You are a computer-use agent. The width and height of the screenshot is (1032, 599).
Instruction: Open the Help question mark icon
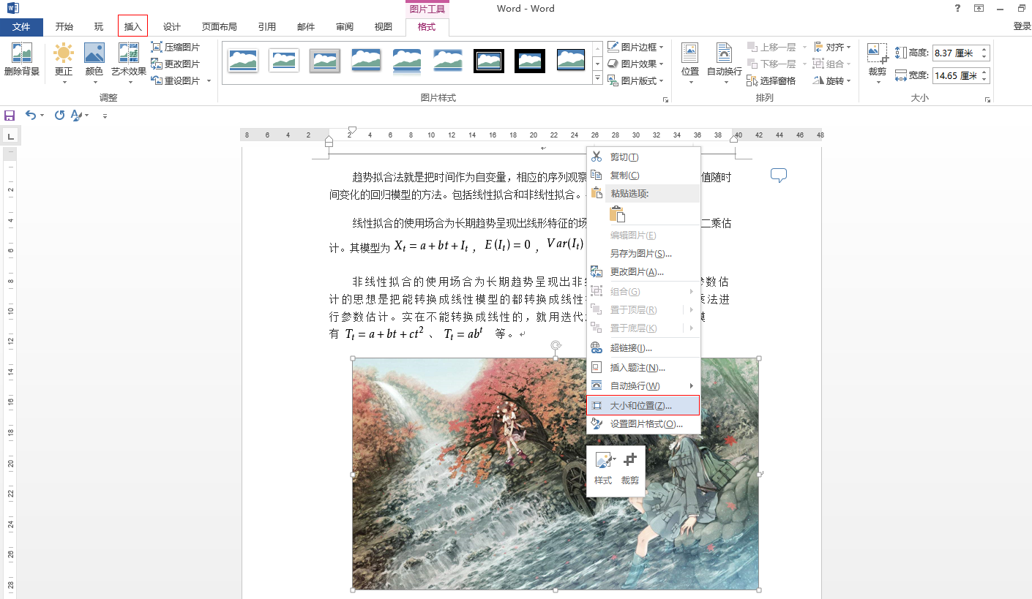click(x=957, y=8)
